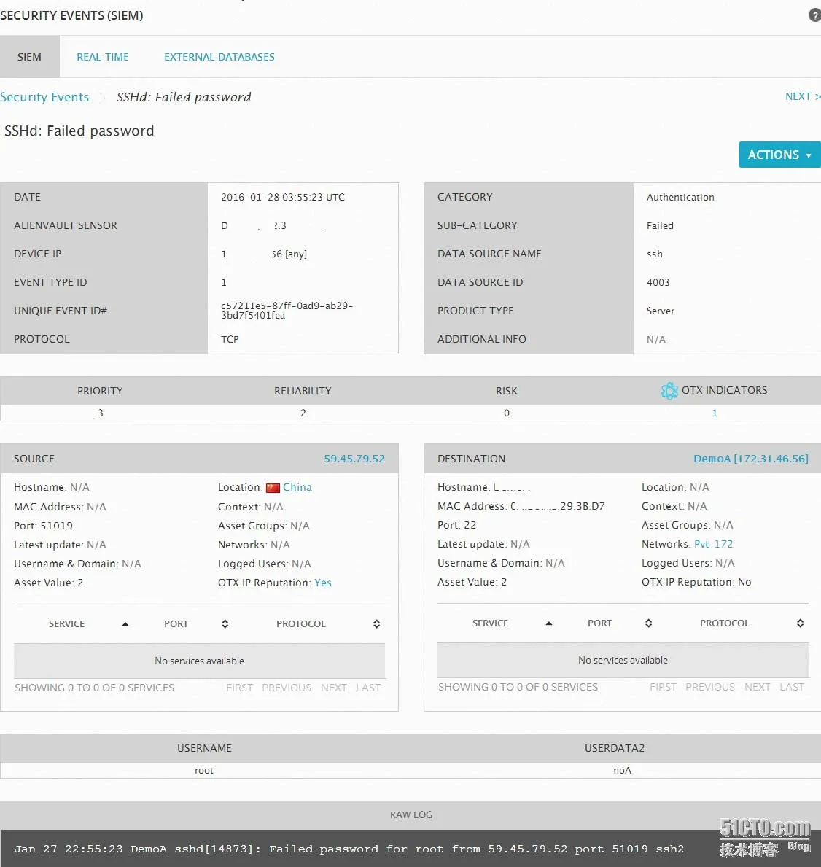The image size is (821, 867).
Task: Click Destination 'No services available' row
Action: [623, 660]
